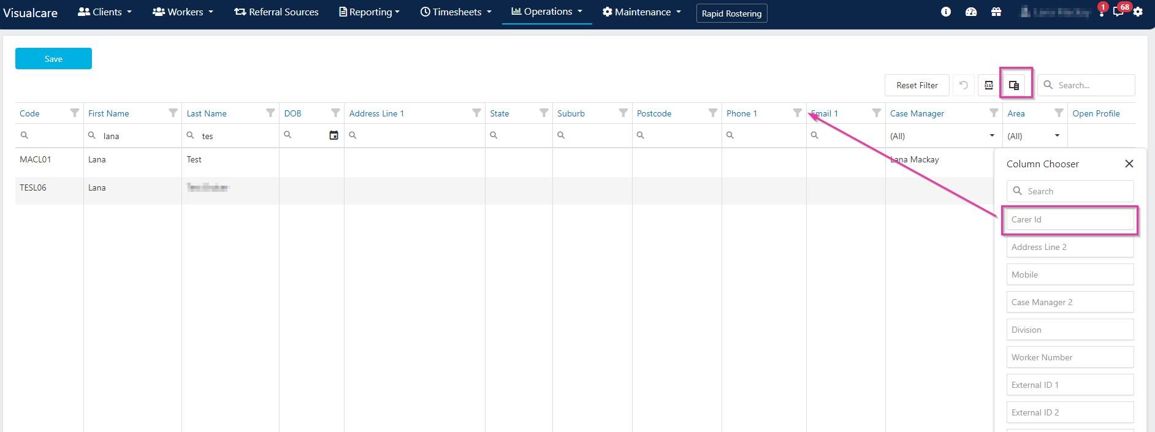Select Case Manager 2 in Column Chooser
Screen dimensions: 1155x432
[x=1070, y=302]
